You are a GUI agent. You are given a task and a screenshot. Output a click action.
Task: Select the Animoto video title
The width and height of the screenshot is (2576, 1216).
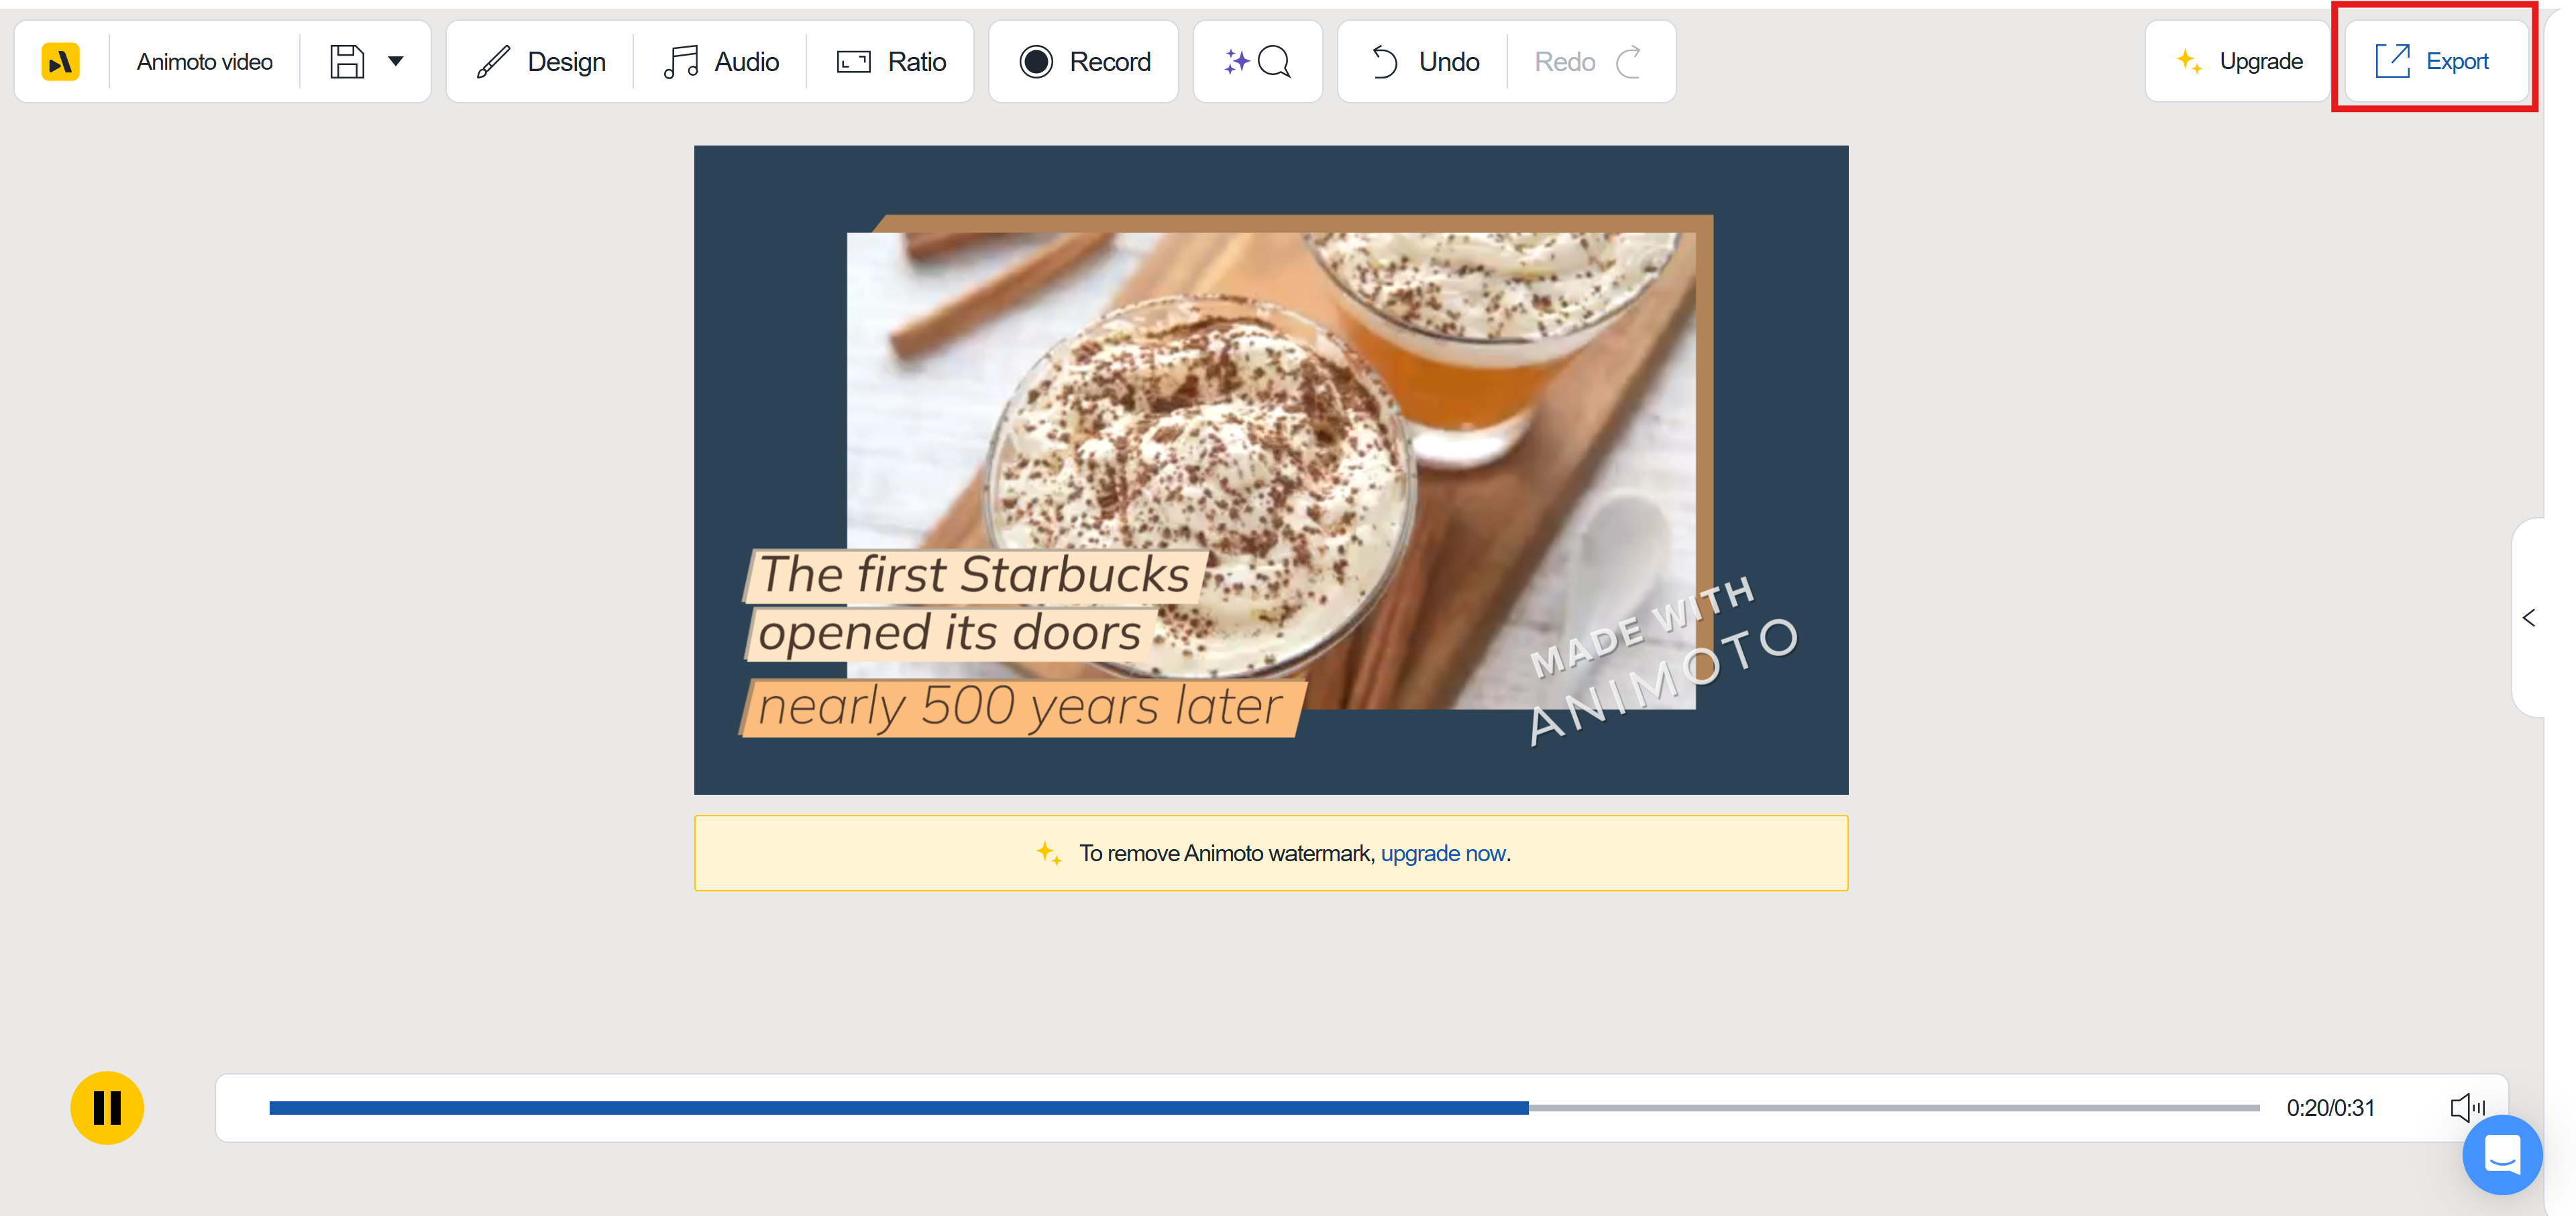[205, 61]
